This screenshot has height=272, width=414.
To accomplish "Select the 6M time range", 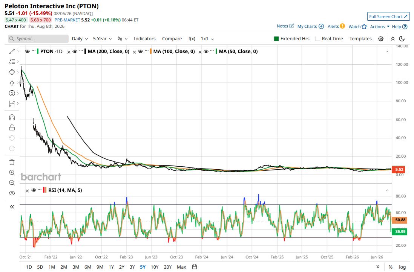I will click(x=87, y=267).
